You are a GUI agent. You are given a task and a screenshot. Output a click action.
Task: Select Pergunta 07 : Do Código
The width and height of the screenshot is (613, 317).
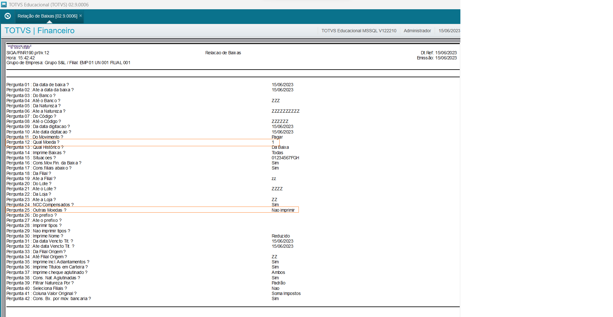click(31, 116)
